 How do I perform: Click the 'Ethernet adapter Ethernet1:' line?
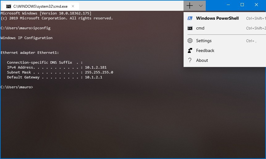[x=30, y=53]
